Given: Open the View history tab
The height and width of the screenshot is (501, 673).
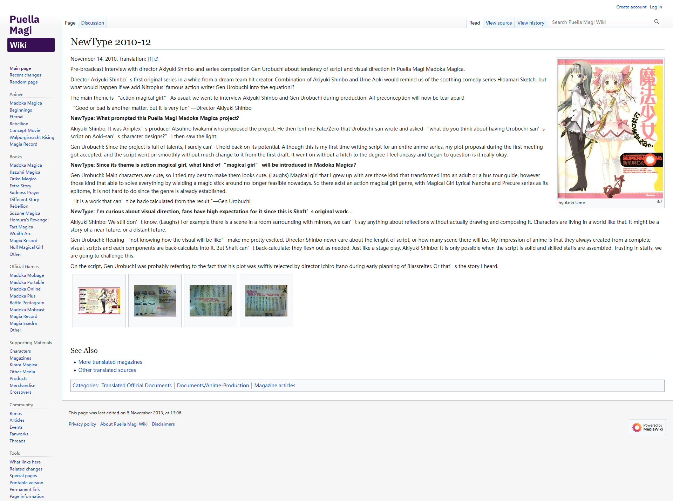Looking at the screenshot, I should (x=531, y=23).
